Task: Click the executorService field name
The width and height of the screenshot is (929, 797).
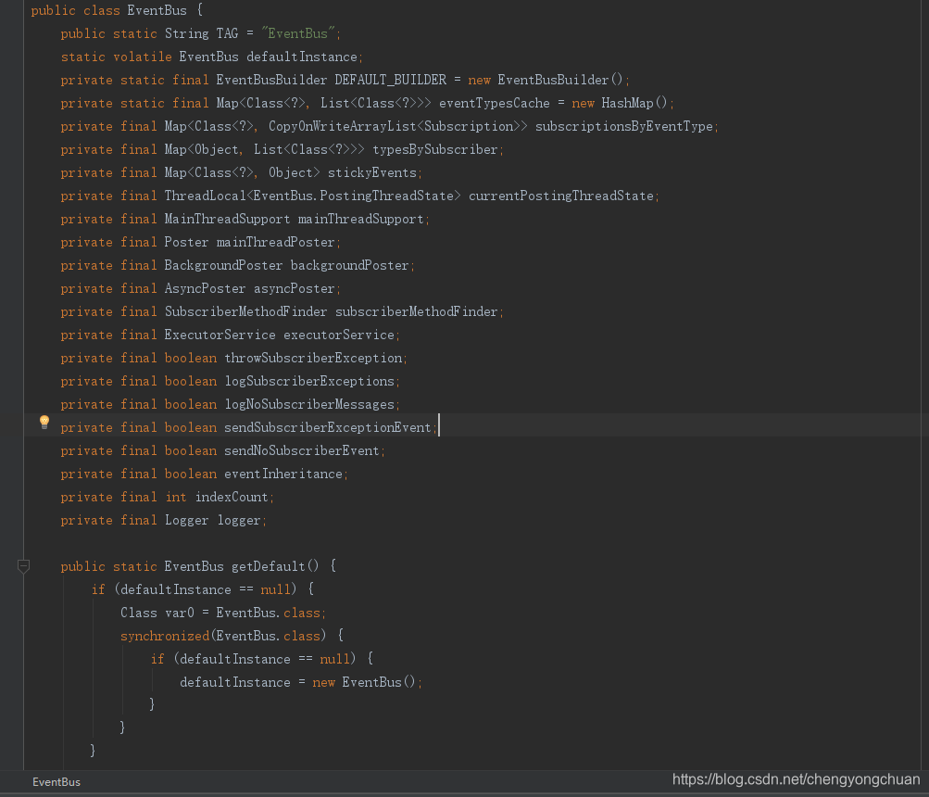Action: point(339,334)
